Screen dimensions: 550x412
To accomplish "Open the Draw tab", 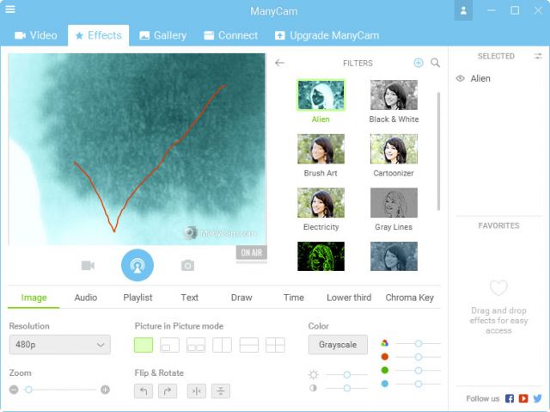I will click(241, 298).
